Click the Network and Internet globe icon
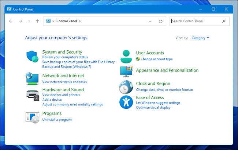Image resolution: width=238 pixels, height=150 pixels. click(x=32, y=78)
